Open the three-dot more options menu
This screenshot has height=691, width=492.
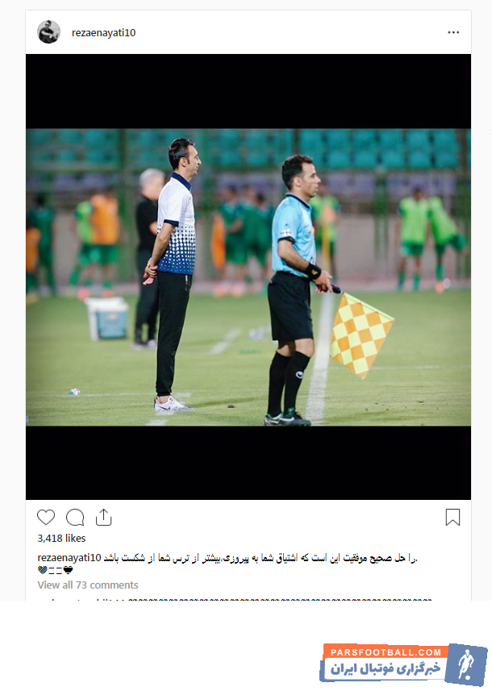pyautogui.click(x=453, y=32)
